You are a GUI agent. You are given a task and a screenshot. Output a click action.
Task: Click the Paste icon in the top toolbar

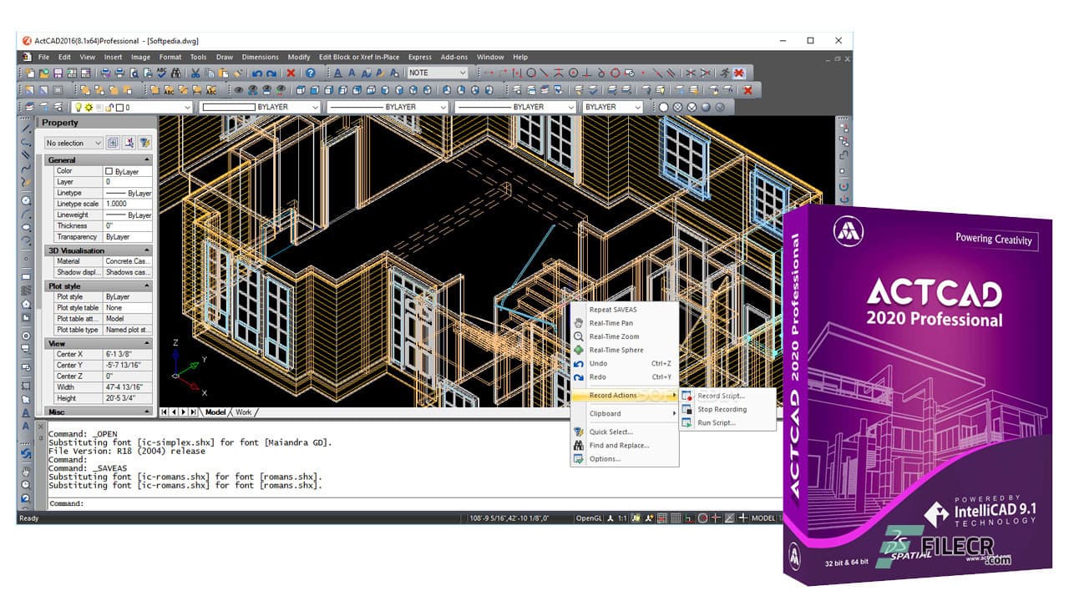223,73
